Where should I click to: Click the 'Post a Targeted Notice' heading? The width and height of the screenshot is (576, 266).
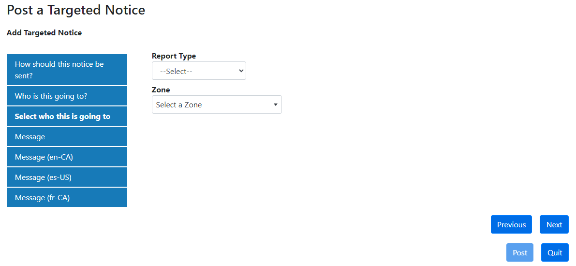pos(76,10)
